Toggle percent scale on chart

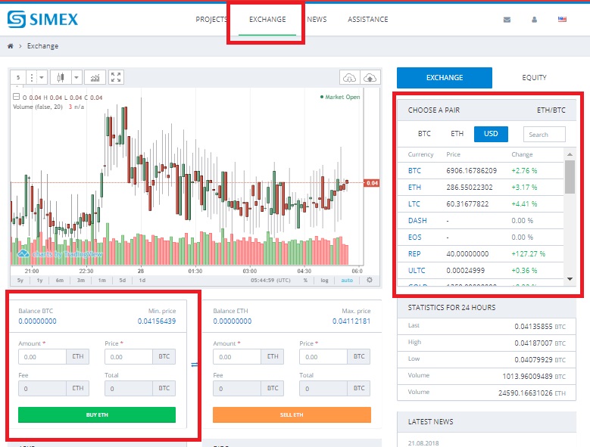click(x=305, y=280)
